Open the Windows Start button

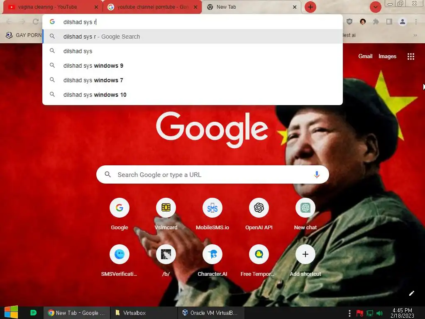click(11, 312)
